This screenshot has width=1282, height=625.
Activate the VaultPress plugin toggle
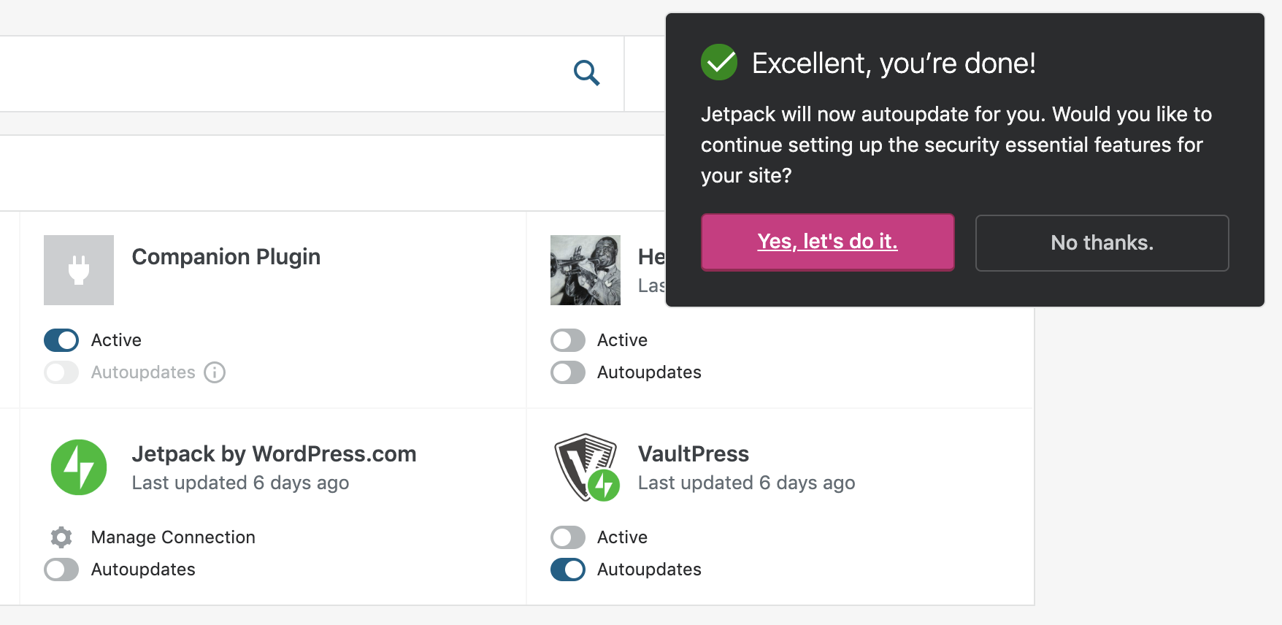(x=568, y=537)
